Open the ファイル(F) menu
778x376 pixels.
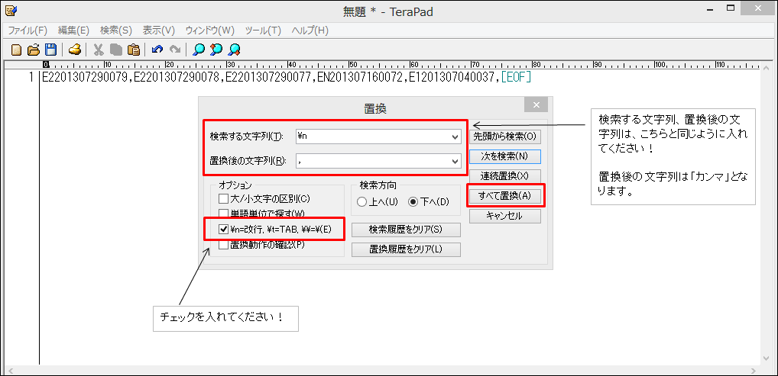pyautogui.click(x=28, y=31)
